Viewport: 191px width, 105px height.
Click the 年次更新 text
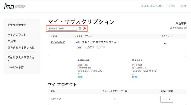pos(181,24)
